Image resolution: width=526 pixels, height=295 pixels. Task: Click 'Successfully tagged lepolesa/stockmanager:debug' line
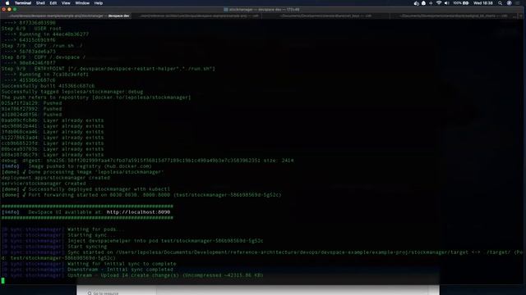(x=72, y=92)
